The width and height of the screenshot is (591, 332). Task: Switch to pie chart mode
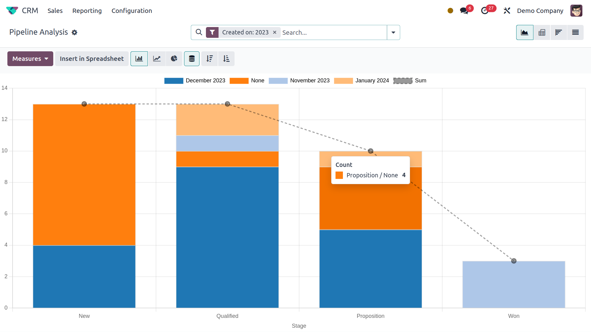tap(174, 59)
